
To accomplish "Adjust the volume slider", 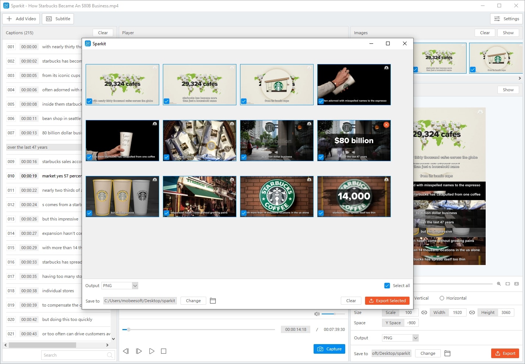I will coord(333,314).
